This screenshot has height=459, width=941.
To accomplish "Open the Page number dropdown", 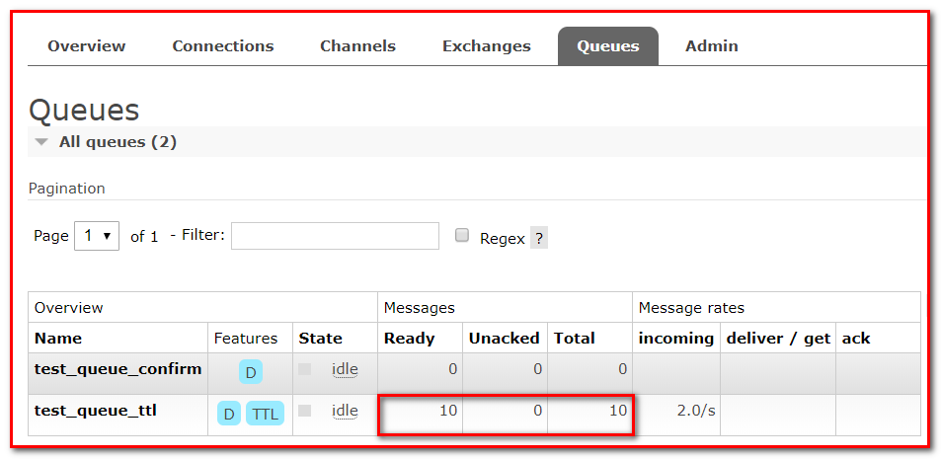I will coord(97,236).
